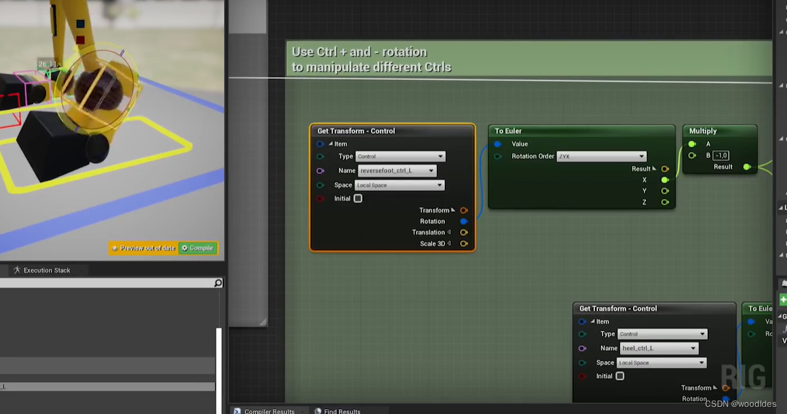The width and height of the screenshot is (787, 414).
Task: Toggle the Initial checkbox on heel_ctrl_L node
Action: click(619, 376)
